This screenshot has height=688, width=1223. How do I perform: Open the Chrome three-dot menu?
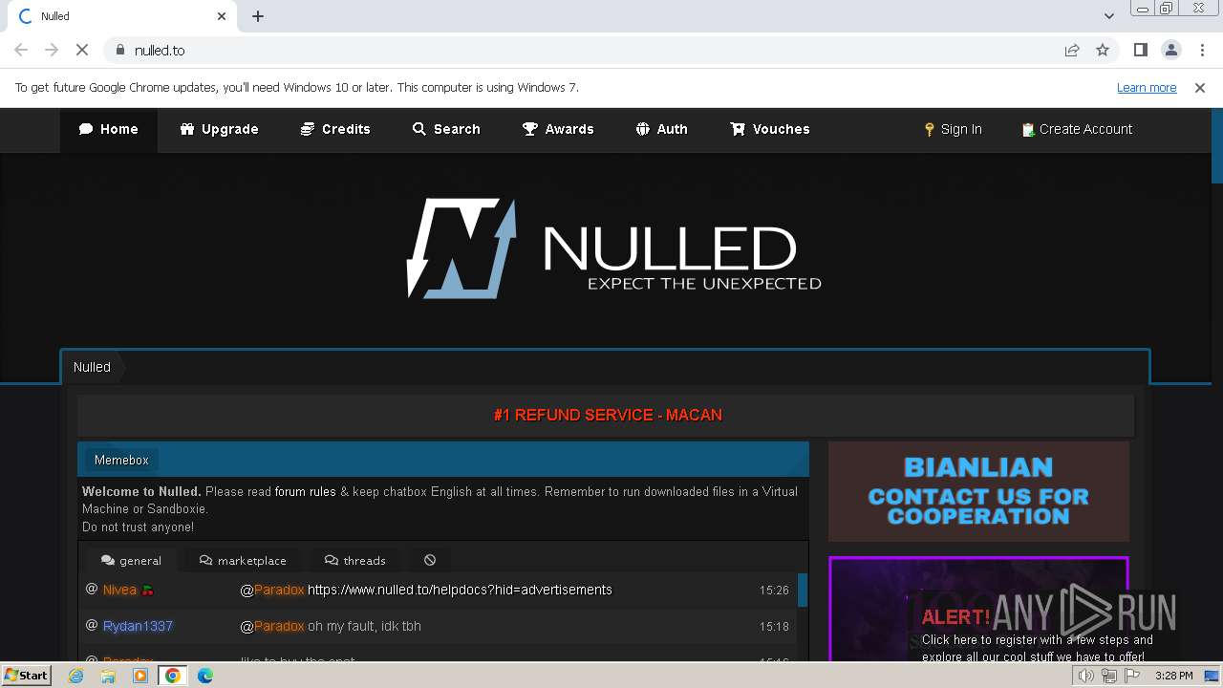tap(1202, 50)
